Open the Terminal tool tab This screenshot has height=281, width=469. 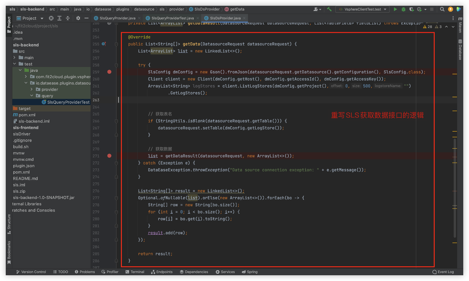coord(135,272)
